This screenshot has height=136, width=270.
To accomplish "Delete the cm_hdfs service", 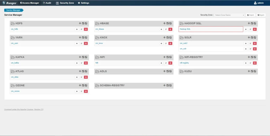I will tap(86, 29).
